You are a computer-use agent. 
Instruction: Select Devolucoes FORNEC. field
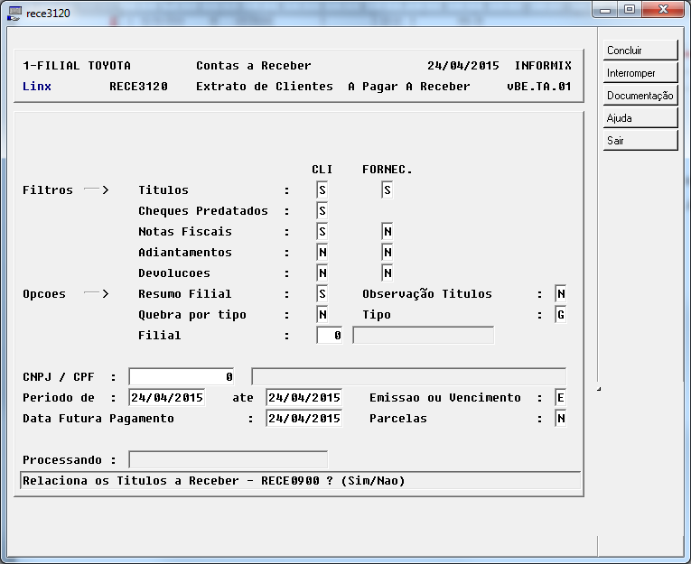pos(388,273)
